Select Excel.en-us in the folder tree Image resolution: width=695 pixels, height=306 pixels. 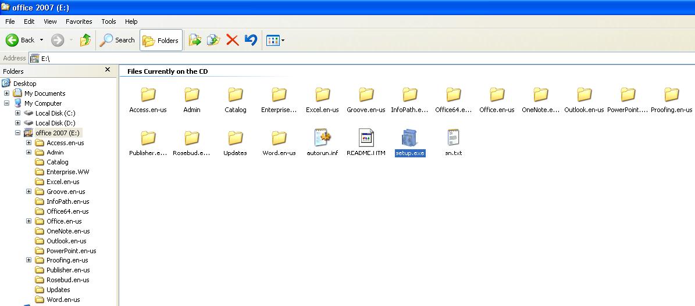pos(63,182)
